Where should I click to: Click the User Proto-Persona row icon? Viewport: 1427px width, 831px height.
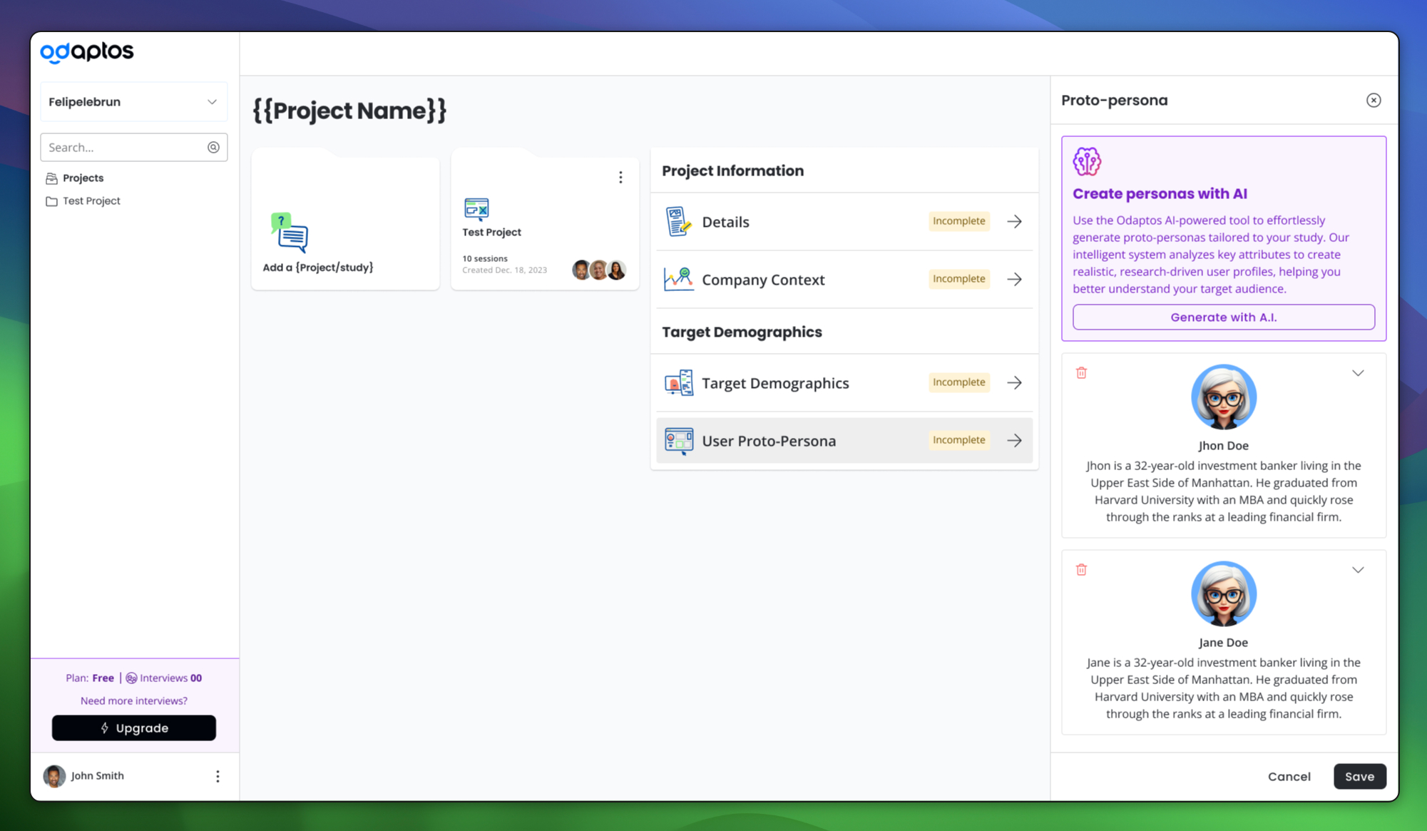point(678,441)
